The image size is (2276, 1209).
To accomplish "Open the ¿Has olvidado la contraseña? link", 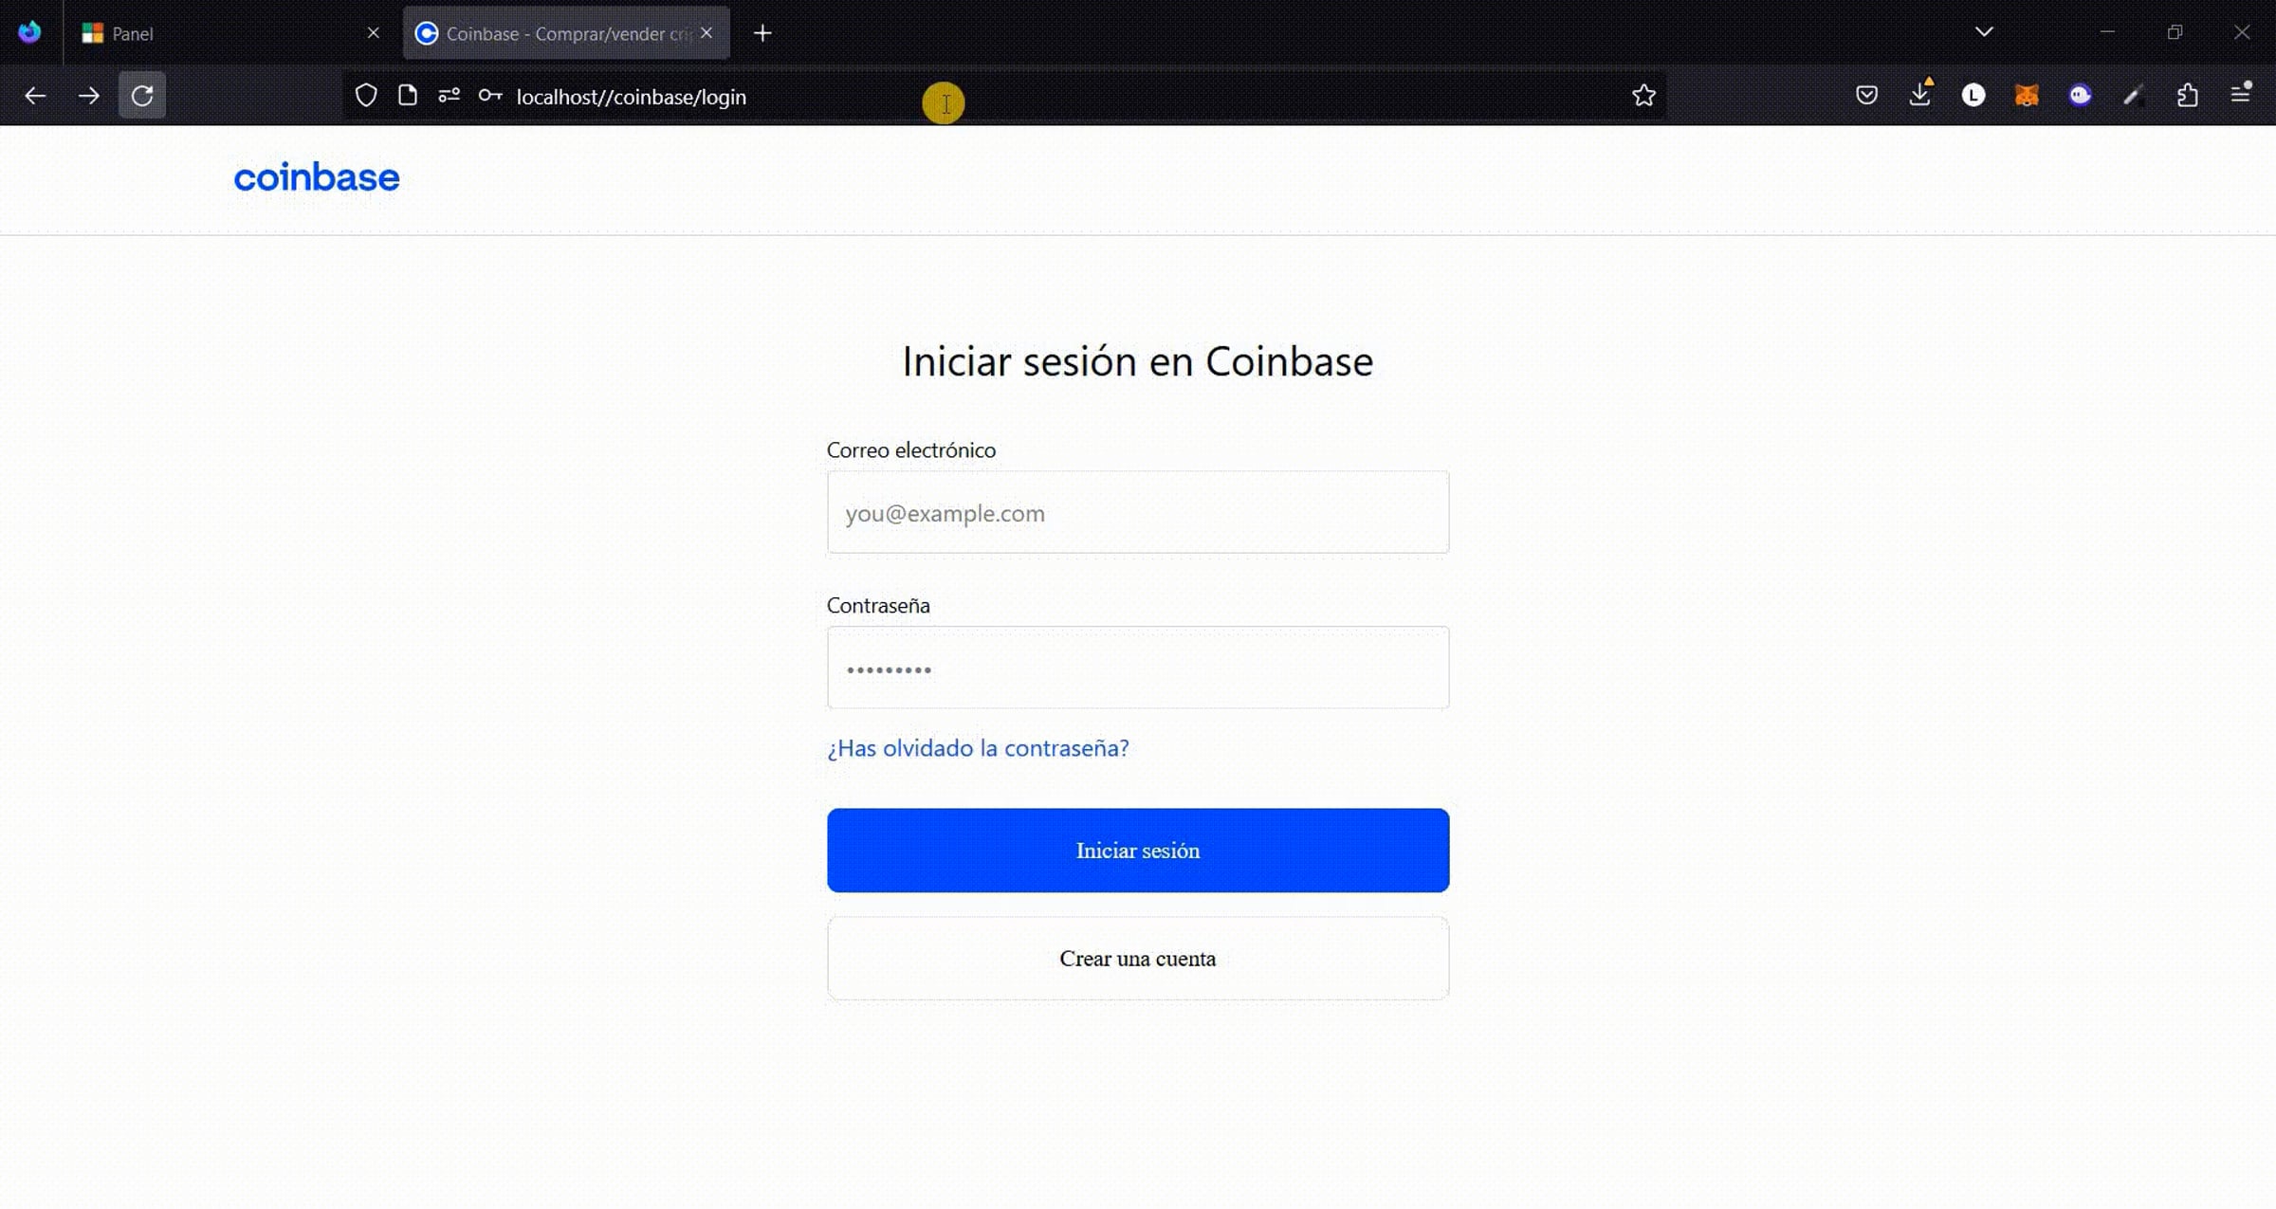I will pyautogui.click(x=978, y=748).
